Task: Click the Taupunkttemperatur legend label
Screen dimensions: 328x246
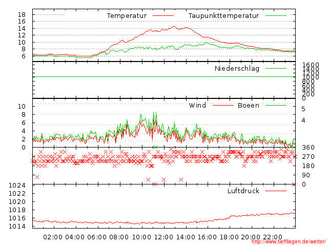Action: pyautogui.click(x=223, y=16)
